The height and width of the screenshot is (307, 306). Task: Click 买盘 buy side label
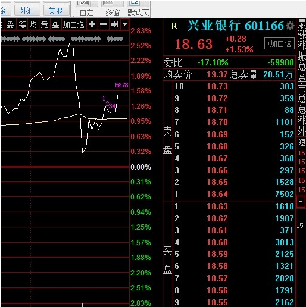point(167,260)
